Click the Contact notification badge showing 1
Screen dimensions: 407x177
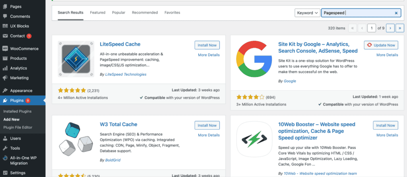tap(29, 36)
